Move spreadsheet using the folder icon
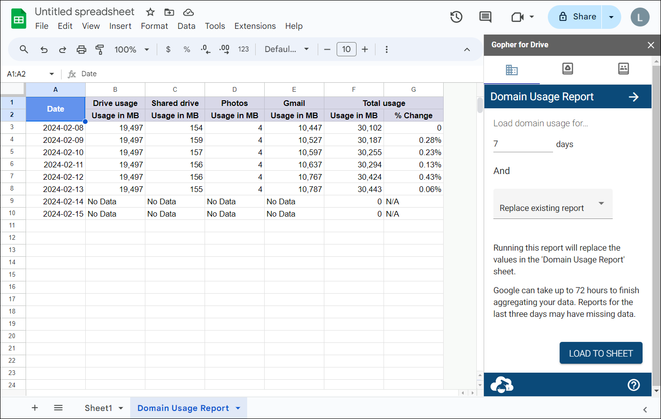The height and width of the screenshot is (419, 661). click(169, 12)
